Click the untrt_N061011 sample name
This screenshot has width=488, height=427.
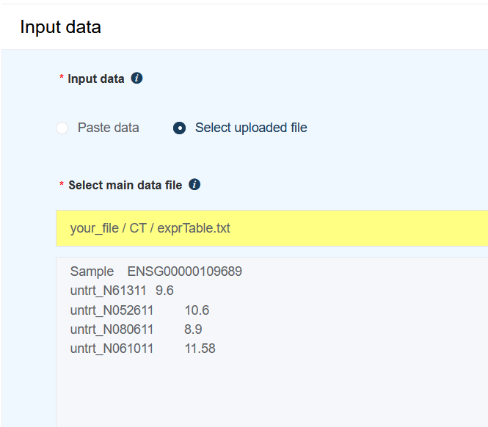pyautogui.click(x=112, y=348)
